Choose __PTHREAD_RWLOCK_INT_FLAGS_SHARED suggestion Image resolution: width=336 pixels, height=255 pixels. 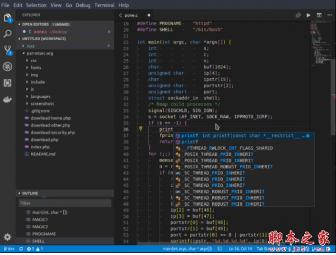pyautogui.click(x=244, y=148)
